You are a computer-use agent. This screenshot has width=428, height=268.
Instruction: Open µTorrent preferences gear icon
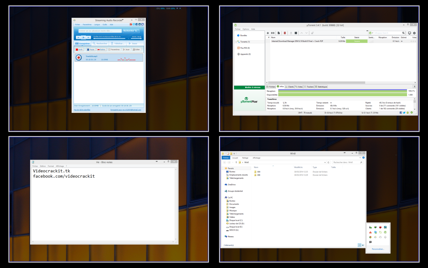pos(414,33)
